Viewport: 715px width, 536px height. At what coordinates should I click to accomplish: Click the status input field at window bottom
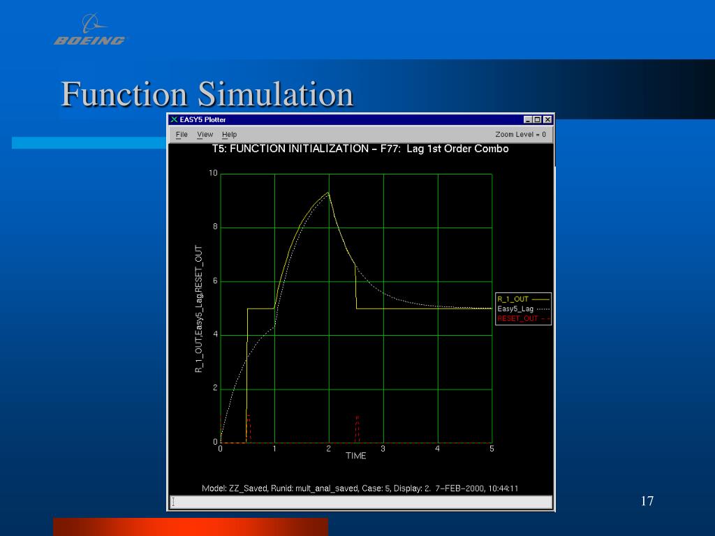[x=361, y=502]
